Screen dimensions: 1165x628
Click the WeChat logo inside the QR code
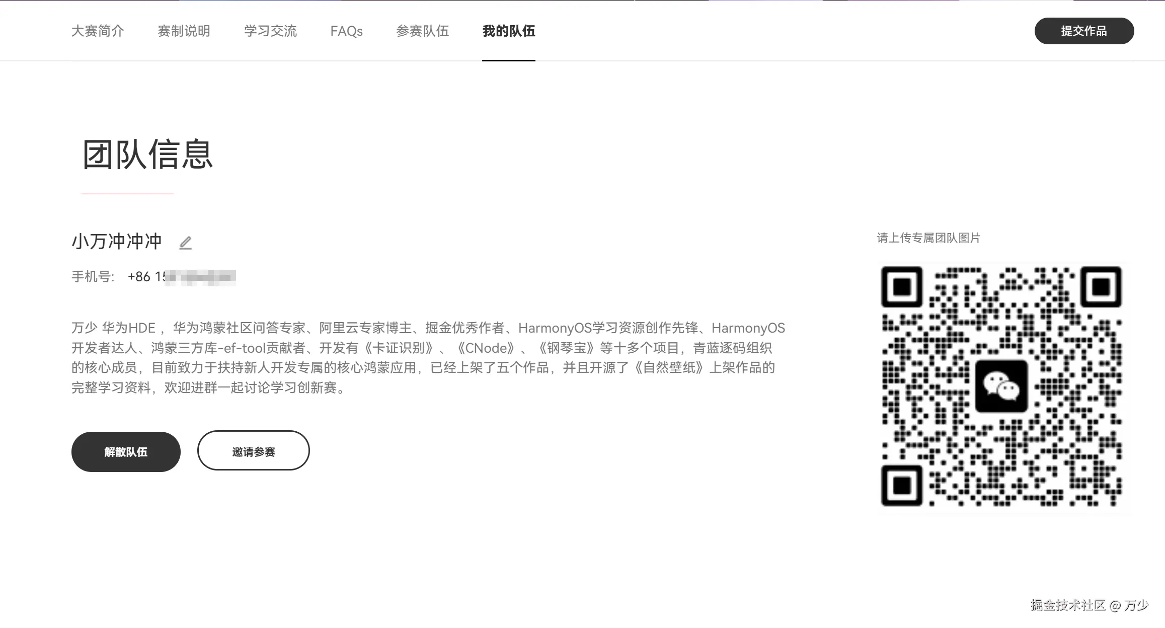coord(1001,386)
